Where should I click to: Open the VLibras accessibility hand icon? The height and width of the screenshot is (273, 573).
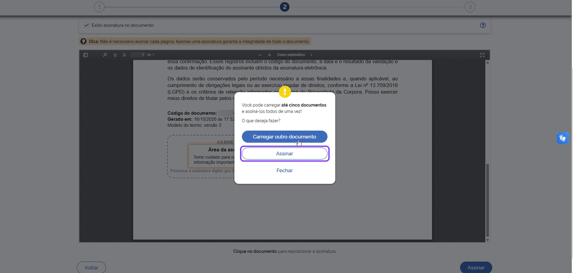coord(563,138)
